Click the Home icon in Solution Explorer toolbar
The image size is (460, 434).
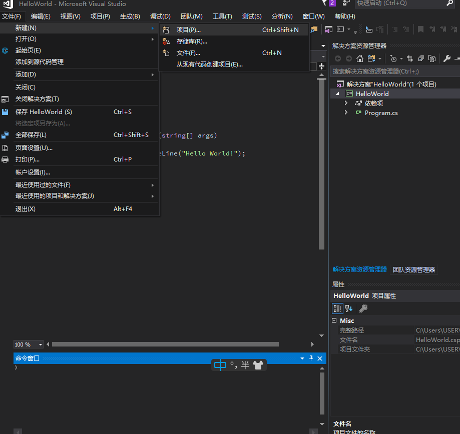[x=359, y=58]
